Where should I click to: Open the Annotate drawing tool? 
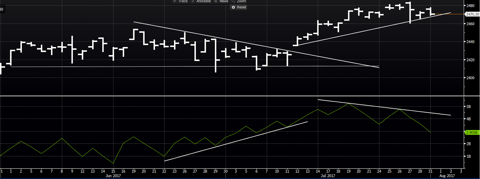tap(201, 1)
